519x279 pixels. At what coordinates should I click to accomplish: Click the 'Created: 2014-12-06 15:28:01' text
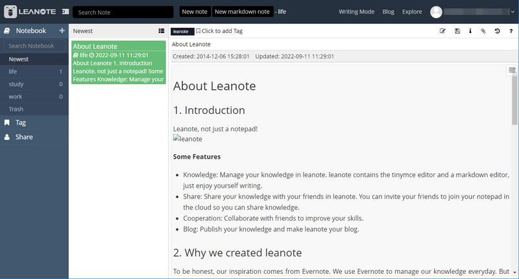211,56
